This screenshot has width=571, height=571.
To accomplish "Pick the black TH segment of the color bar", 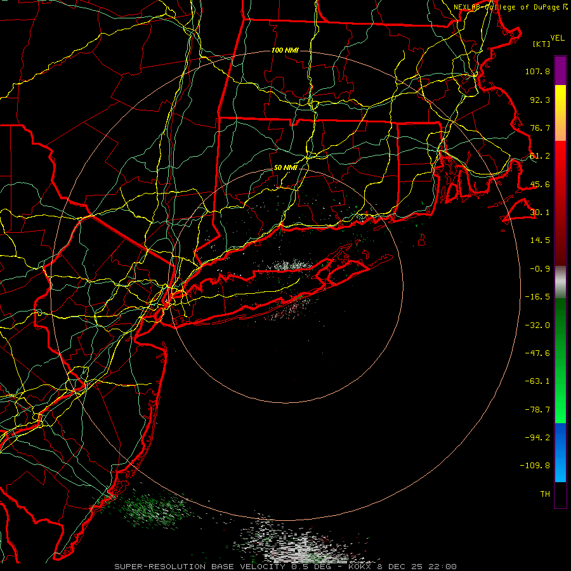I will click(560, 494).
